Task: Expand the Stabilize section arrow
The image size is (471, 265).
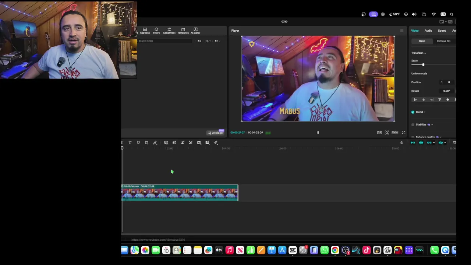Action: click(x=432, y=125)
